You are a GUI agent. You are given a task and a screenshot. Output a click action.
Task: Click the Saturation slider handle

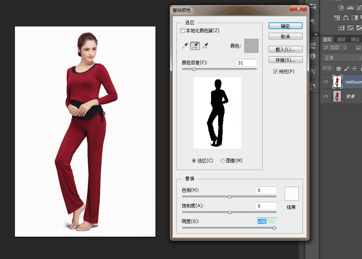(229, 212)
